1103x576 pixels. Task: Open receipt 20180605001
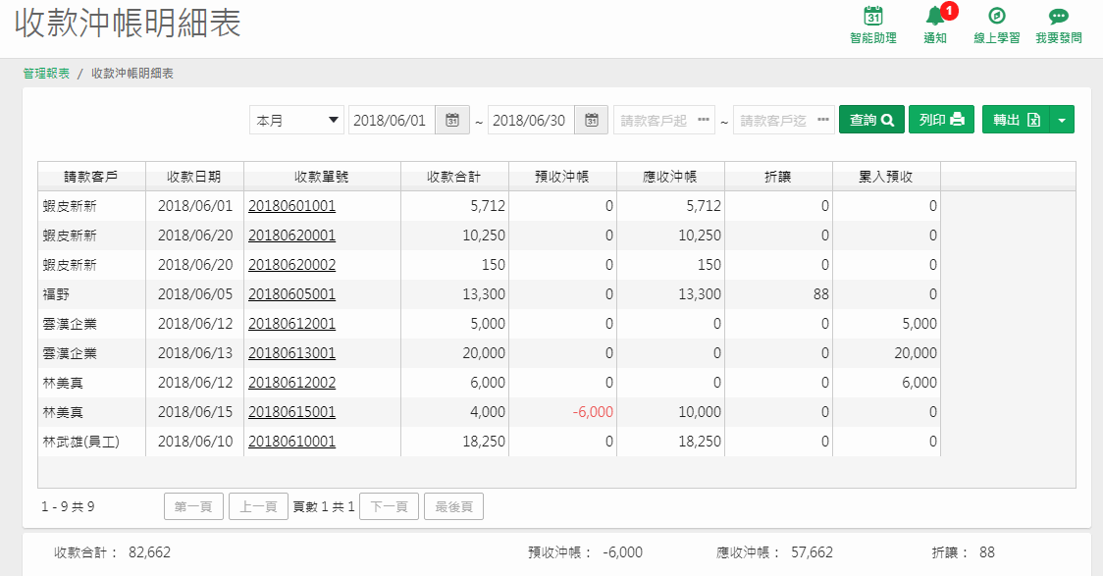coord(291,294)
